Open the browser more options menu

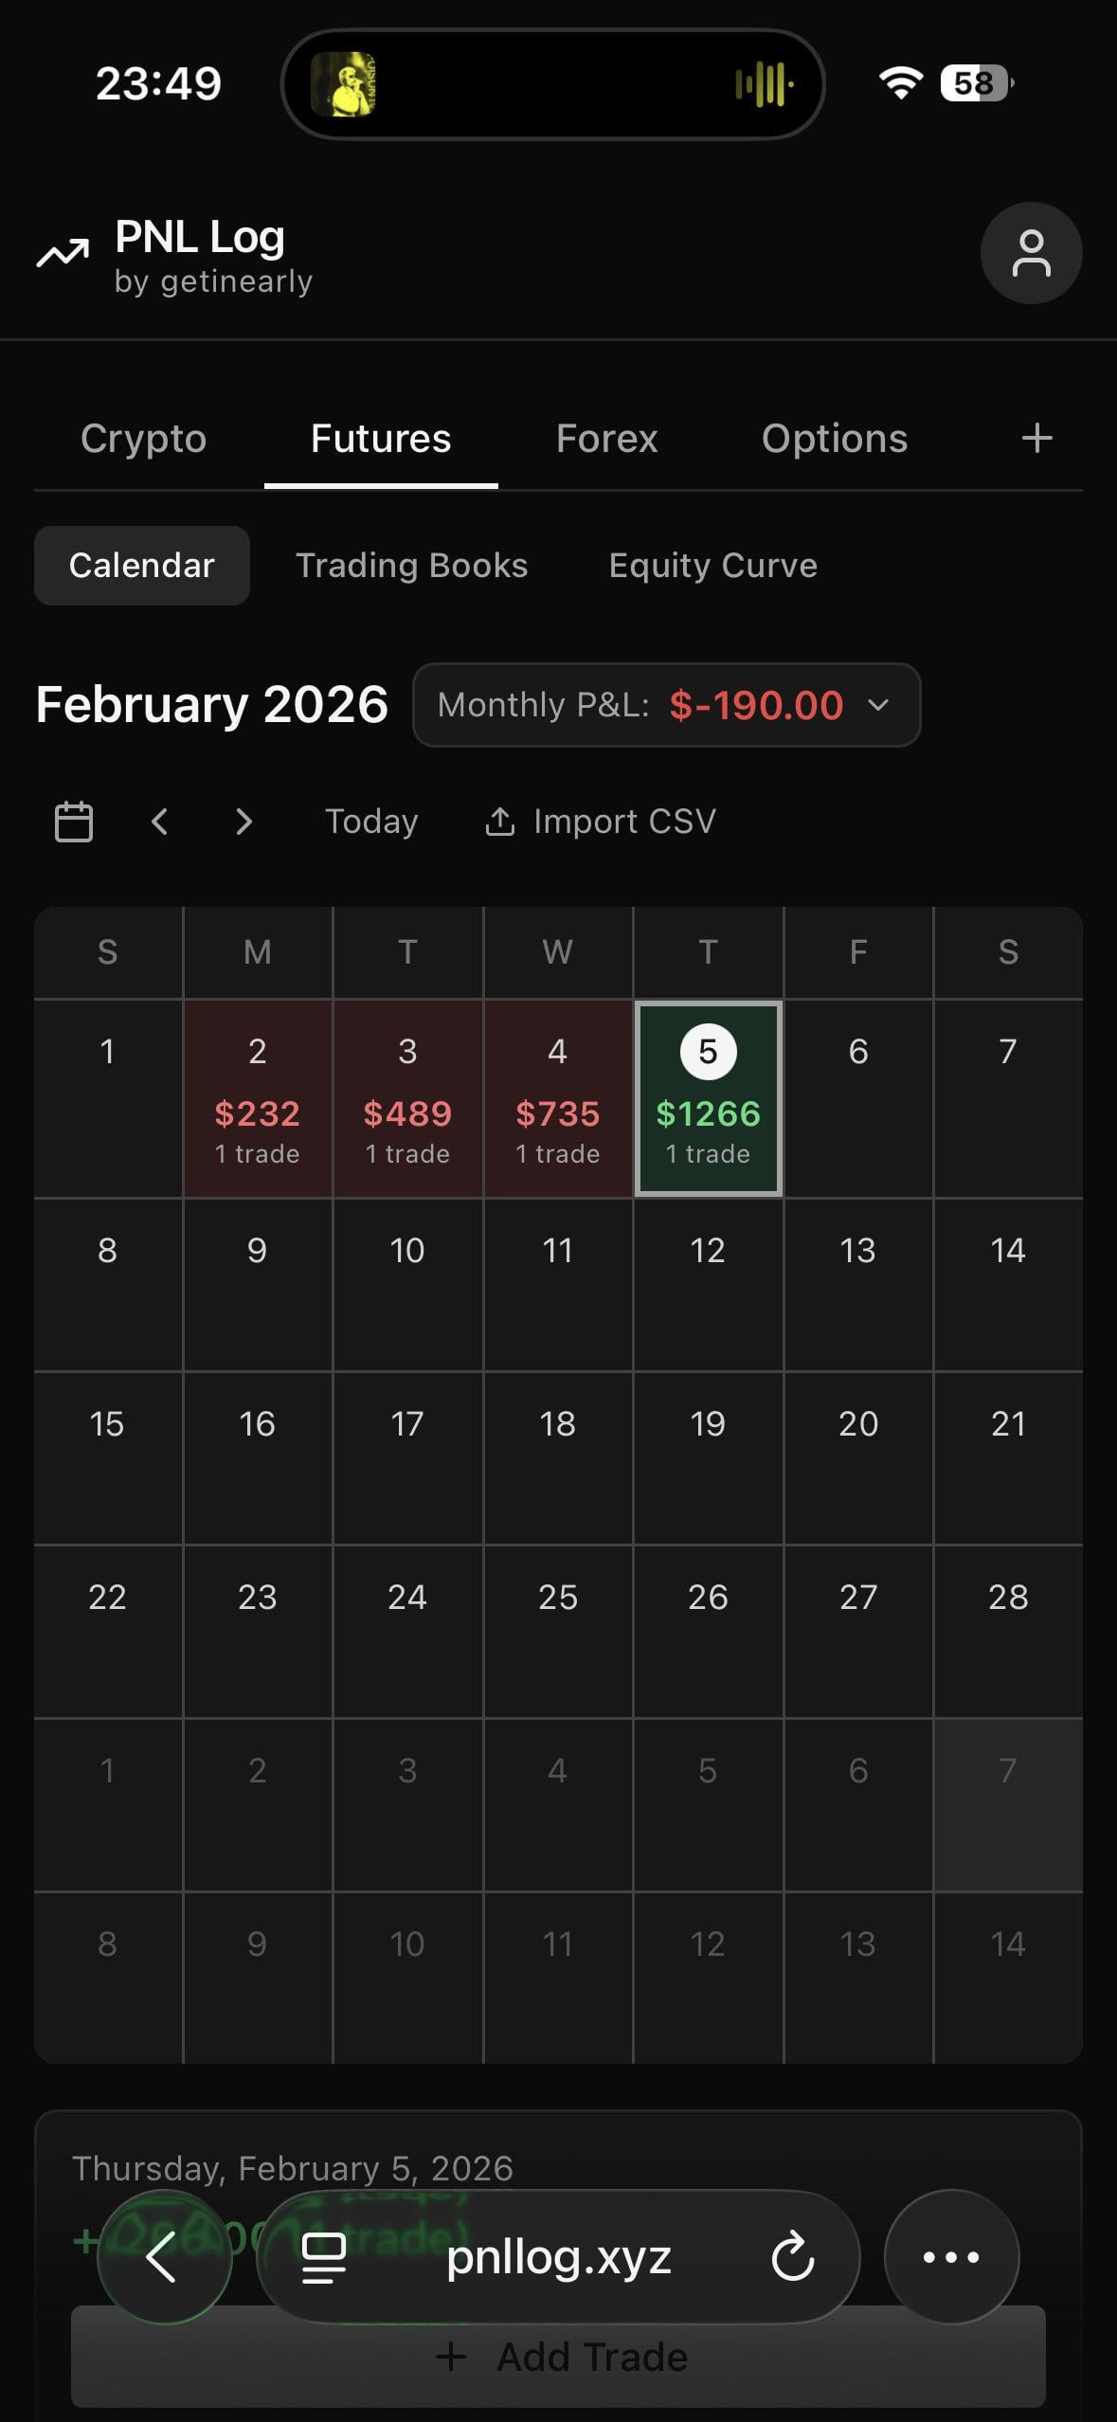(950, 2257)
